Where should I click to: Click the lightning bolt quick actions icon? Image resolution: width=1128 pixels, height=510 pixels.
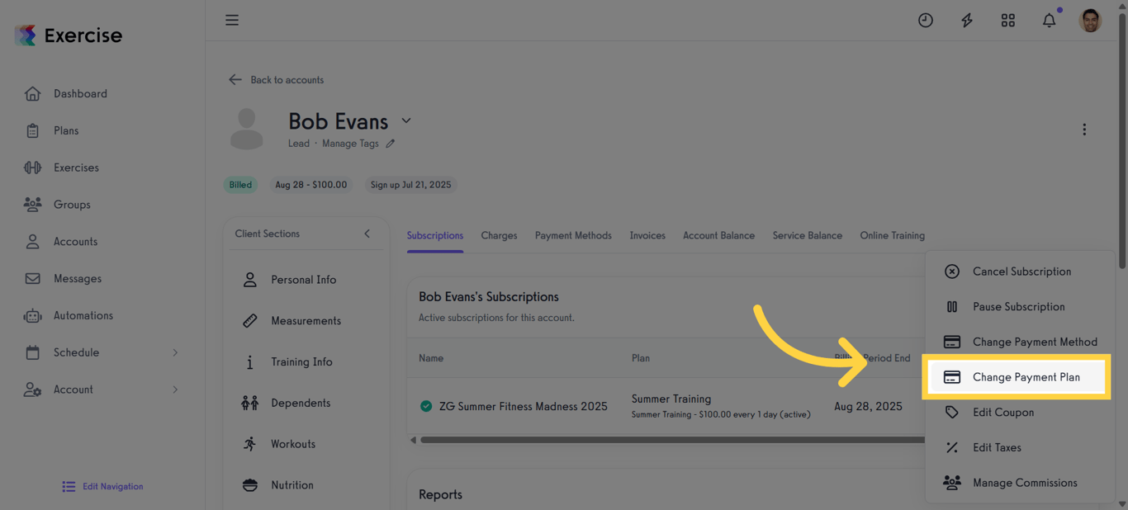(x=967, y=21)
